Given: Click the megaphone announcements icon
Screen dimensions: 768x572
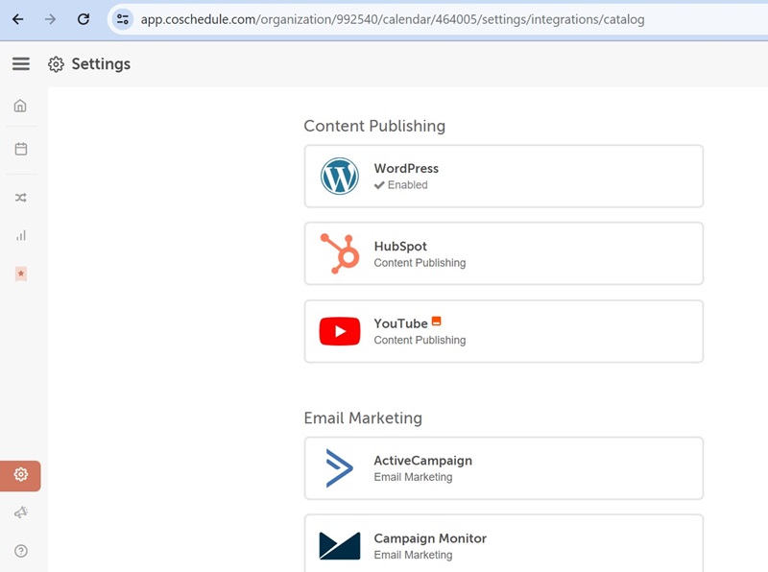Looking at the screenshot, I should click(20, 513).
